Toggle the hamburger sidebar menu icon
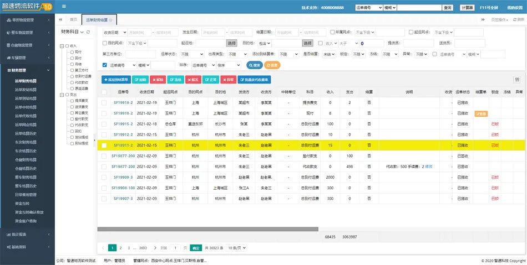527x265 pixels. pyautogui.click(x=64, y=7)
